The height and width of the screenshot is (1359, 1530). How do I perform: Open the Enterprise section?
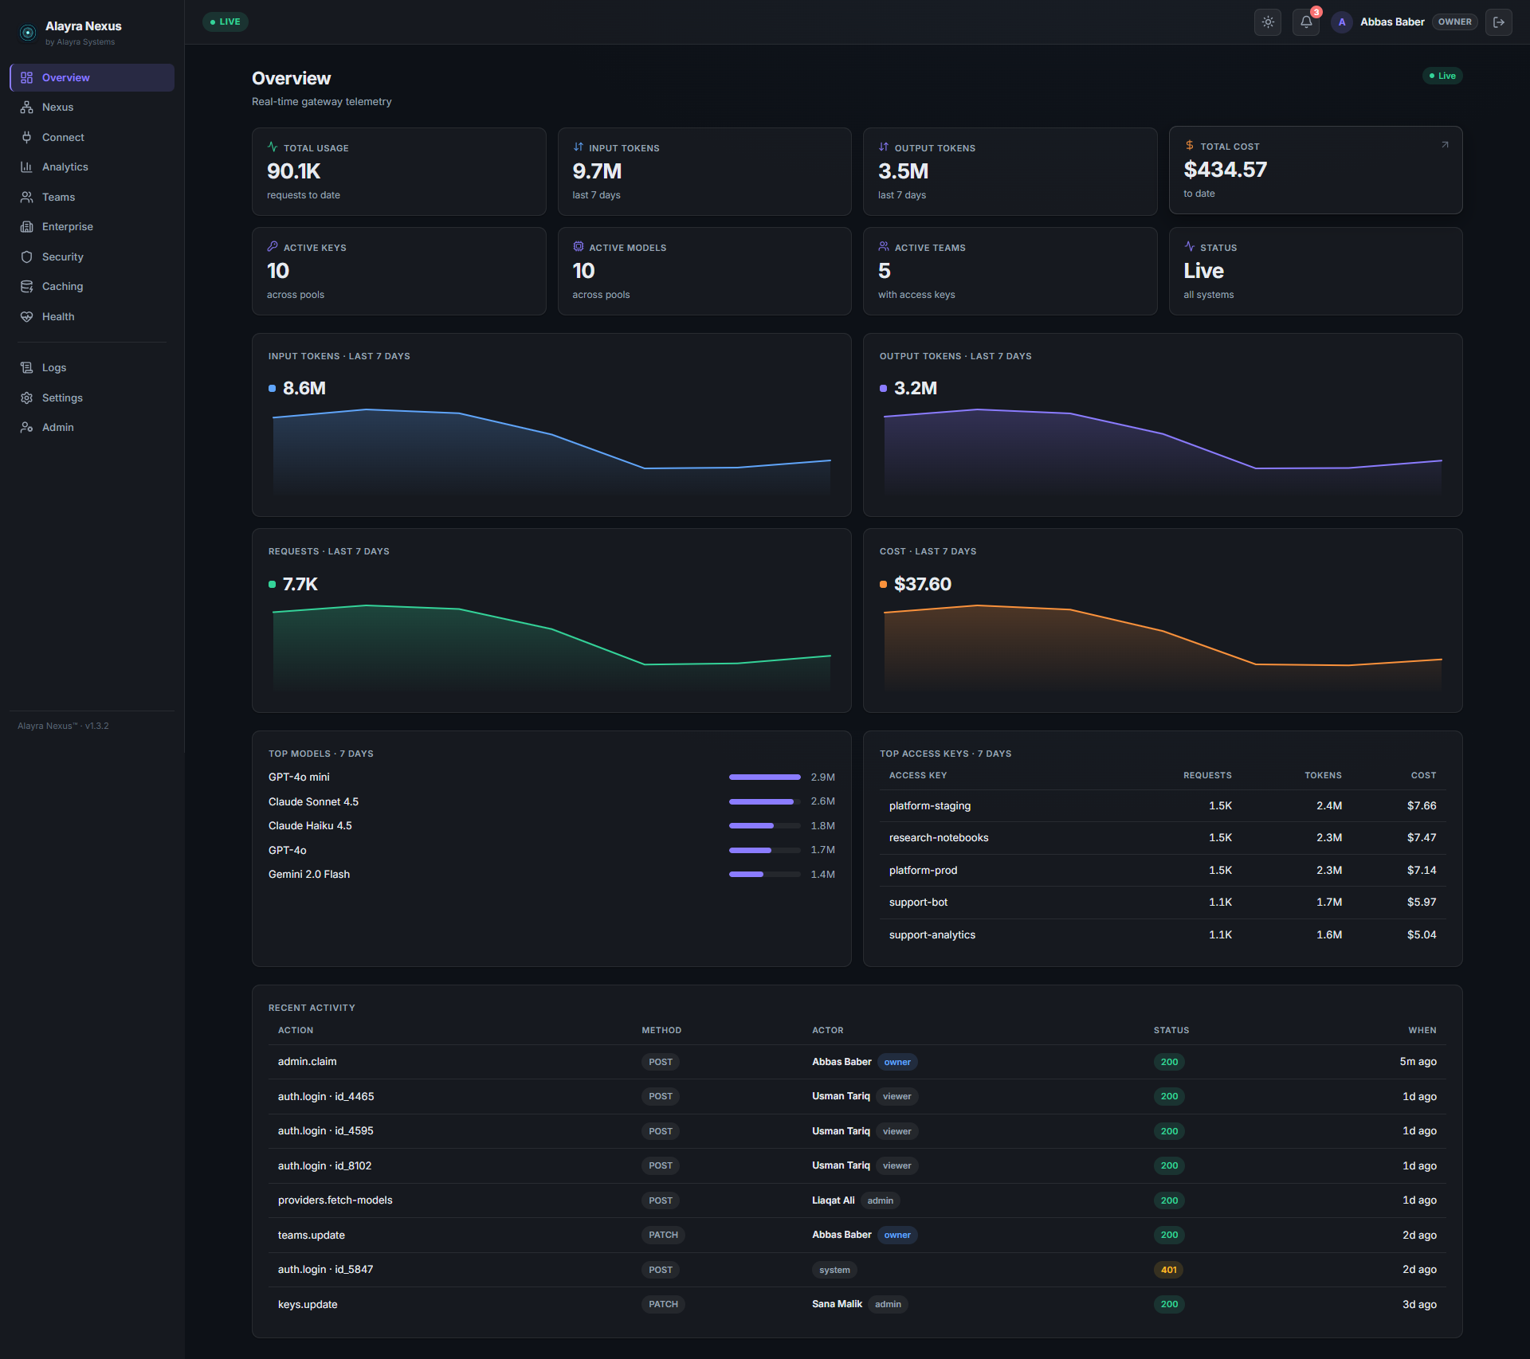pyautogui.click(x=92, y=227)
